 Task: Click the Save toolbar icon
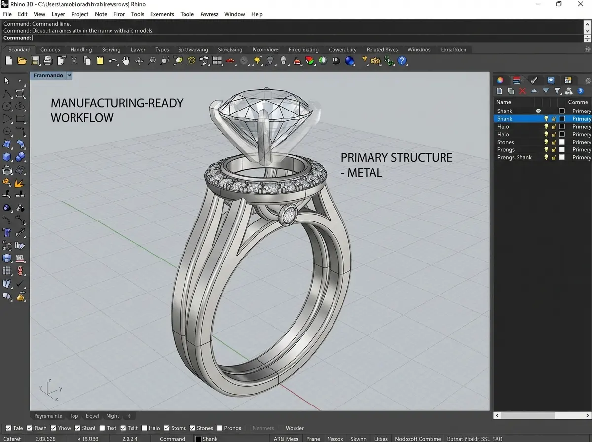click(35, 60)
